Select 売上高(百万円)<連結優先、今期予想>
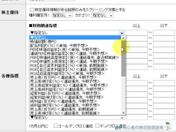176x132 pixels. (75, 77)
